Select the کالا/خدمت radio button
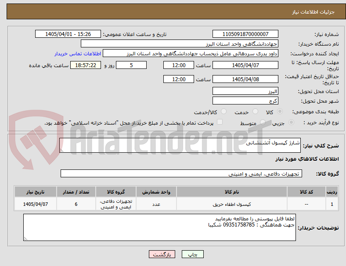The width and height of the screenshot is (346, 266). pyautogui.click(x=224, y=111)
